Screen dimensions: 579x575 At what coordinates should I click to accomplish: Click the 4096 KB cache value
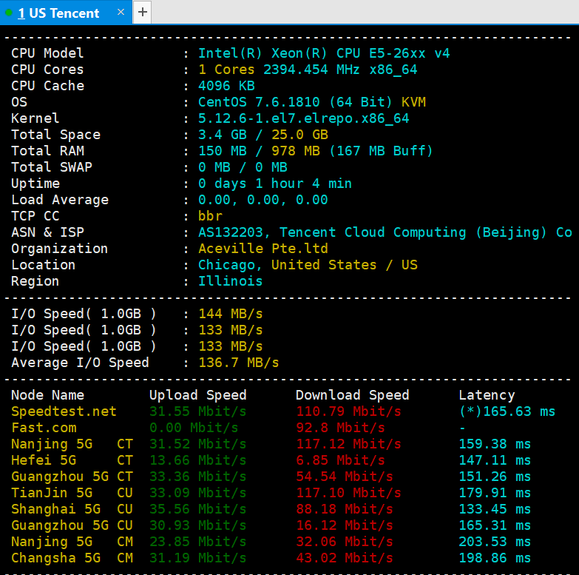pyautogui.click(x=226, y=86)
